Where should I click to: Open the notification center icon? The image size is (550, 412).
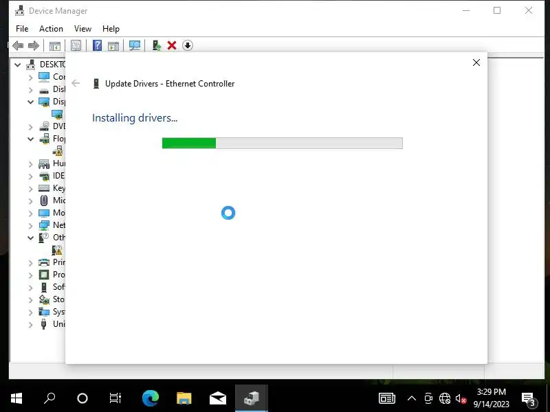click(x=528, y=398)
